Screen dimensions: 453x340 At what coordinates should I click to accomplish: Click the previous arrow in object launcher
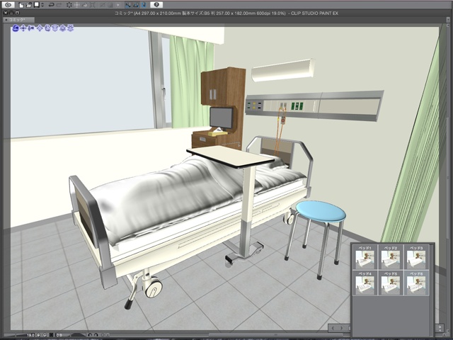333,328
